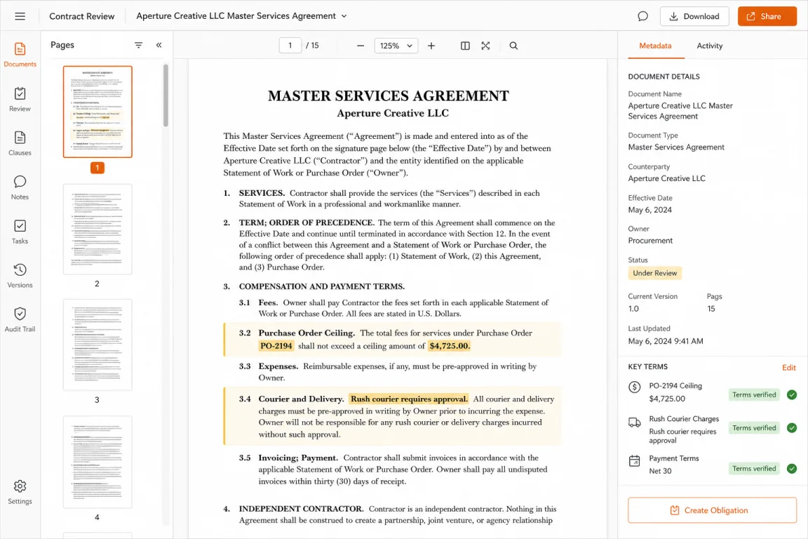Click the Create Obligation button
Screen dimensions: 808x539
[x=712, y=510]
